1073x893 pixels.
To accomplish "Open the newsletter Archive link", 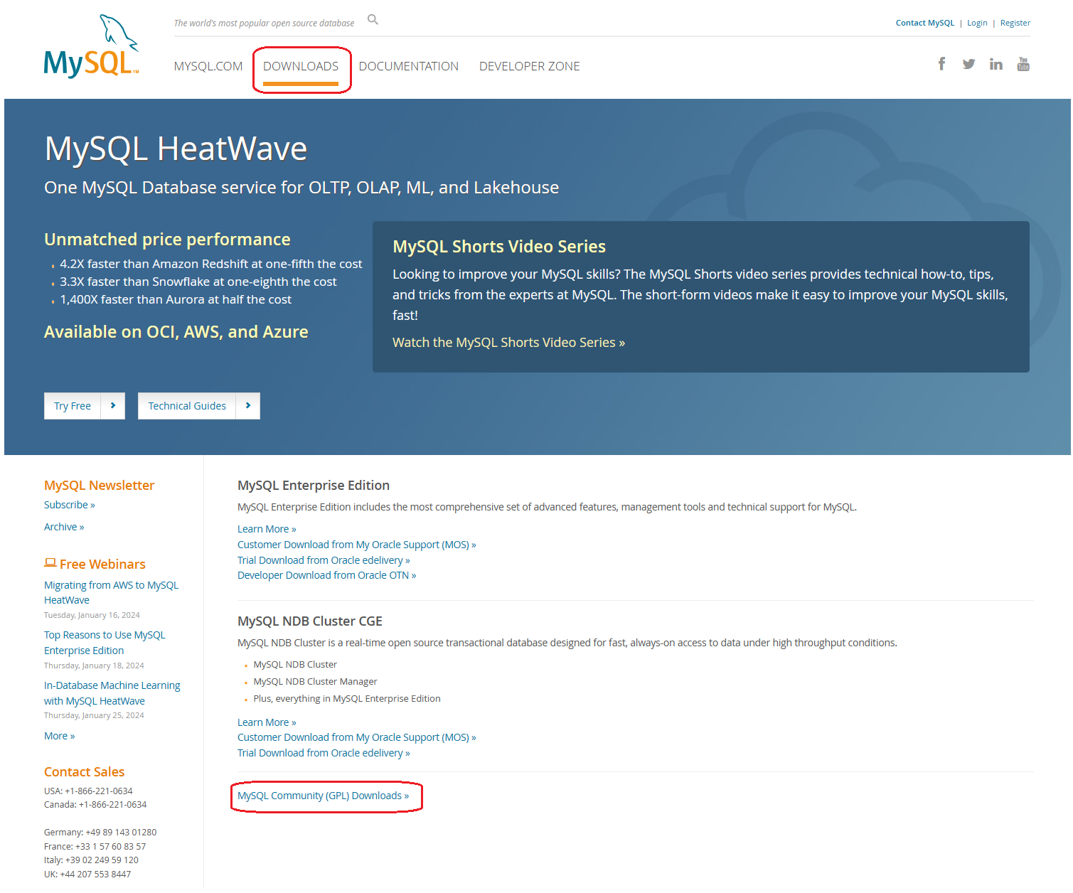I will point(64,527).
